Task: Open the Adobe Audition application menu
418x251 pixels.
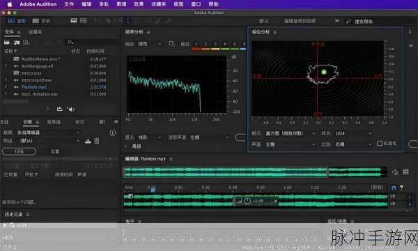Action: pos(38,4)
